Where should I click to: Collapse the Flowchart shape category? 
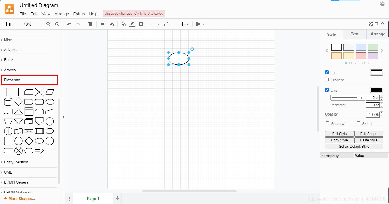[29, 80]
